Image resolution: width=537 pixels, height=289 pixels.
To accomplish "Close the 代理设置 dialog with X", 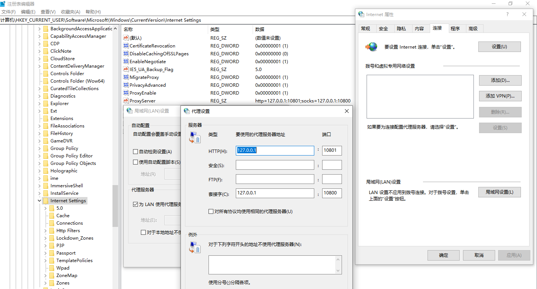I will (346, 111).
